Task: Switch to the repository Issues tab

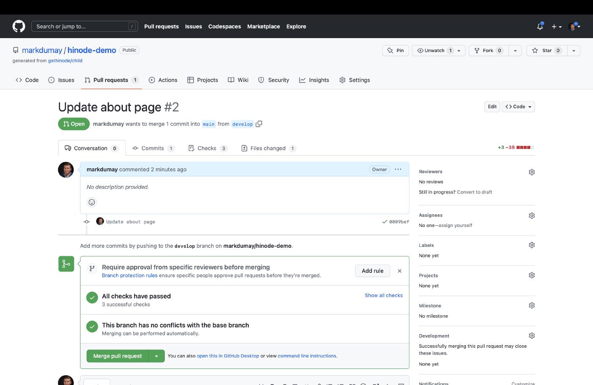Action: coord(61,80)
